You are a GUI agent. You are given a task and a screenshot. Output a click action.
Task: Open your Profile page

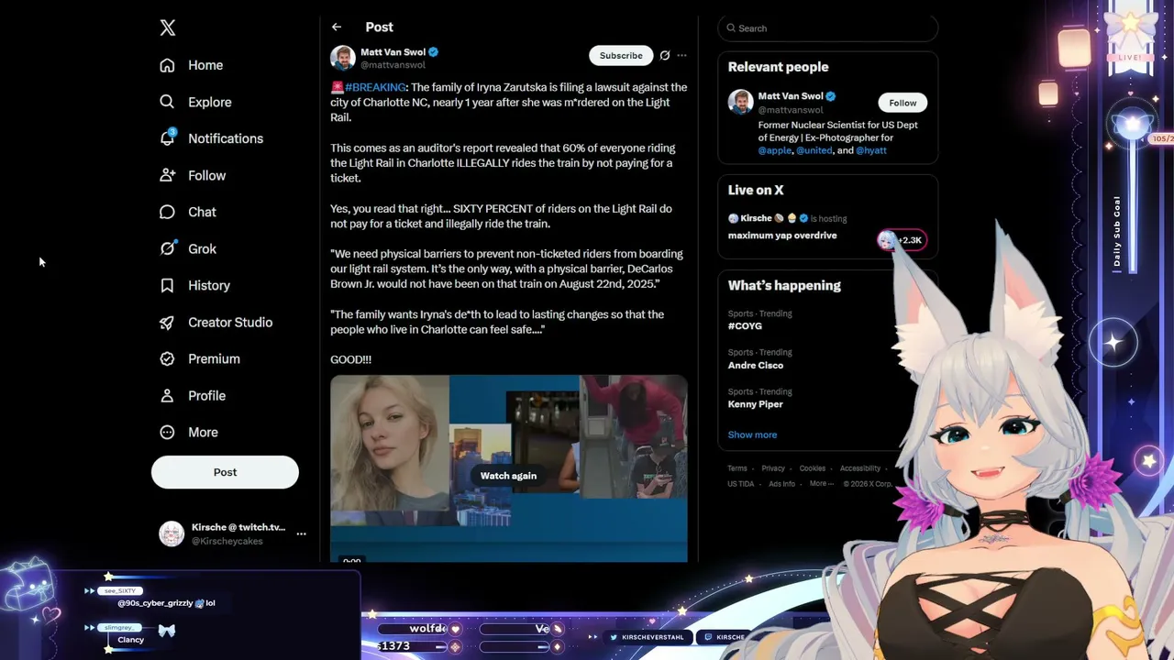pos(193,395)
